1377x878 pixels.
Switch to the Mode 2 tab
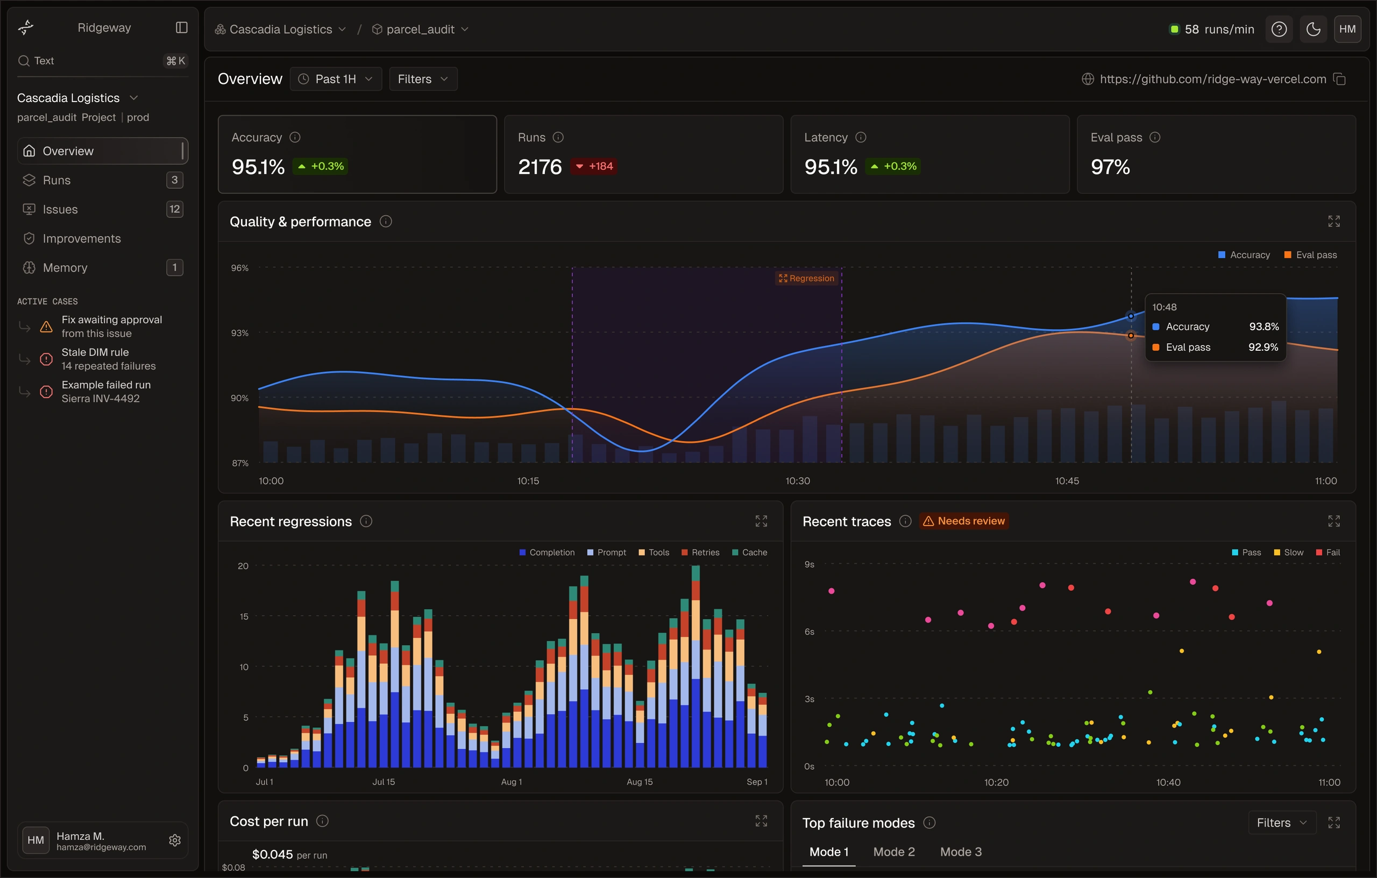894,852
